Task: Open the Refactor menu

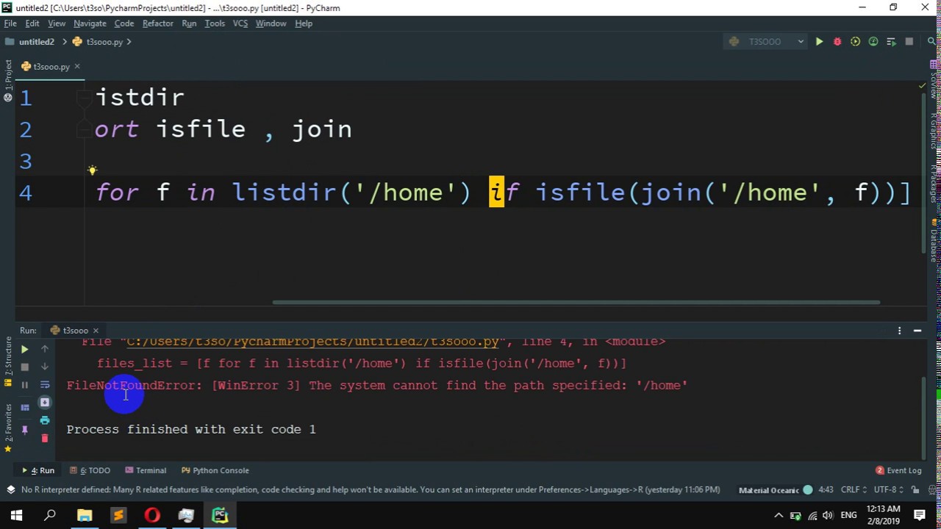Action: tap(158, 24)
